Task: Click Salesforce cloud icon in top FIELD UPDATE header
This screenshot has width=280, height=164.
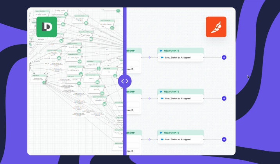Action: pos(161,51)
